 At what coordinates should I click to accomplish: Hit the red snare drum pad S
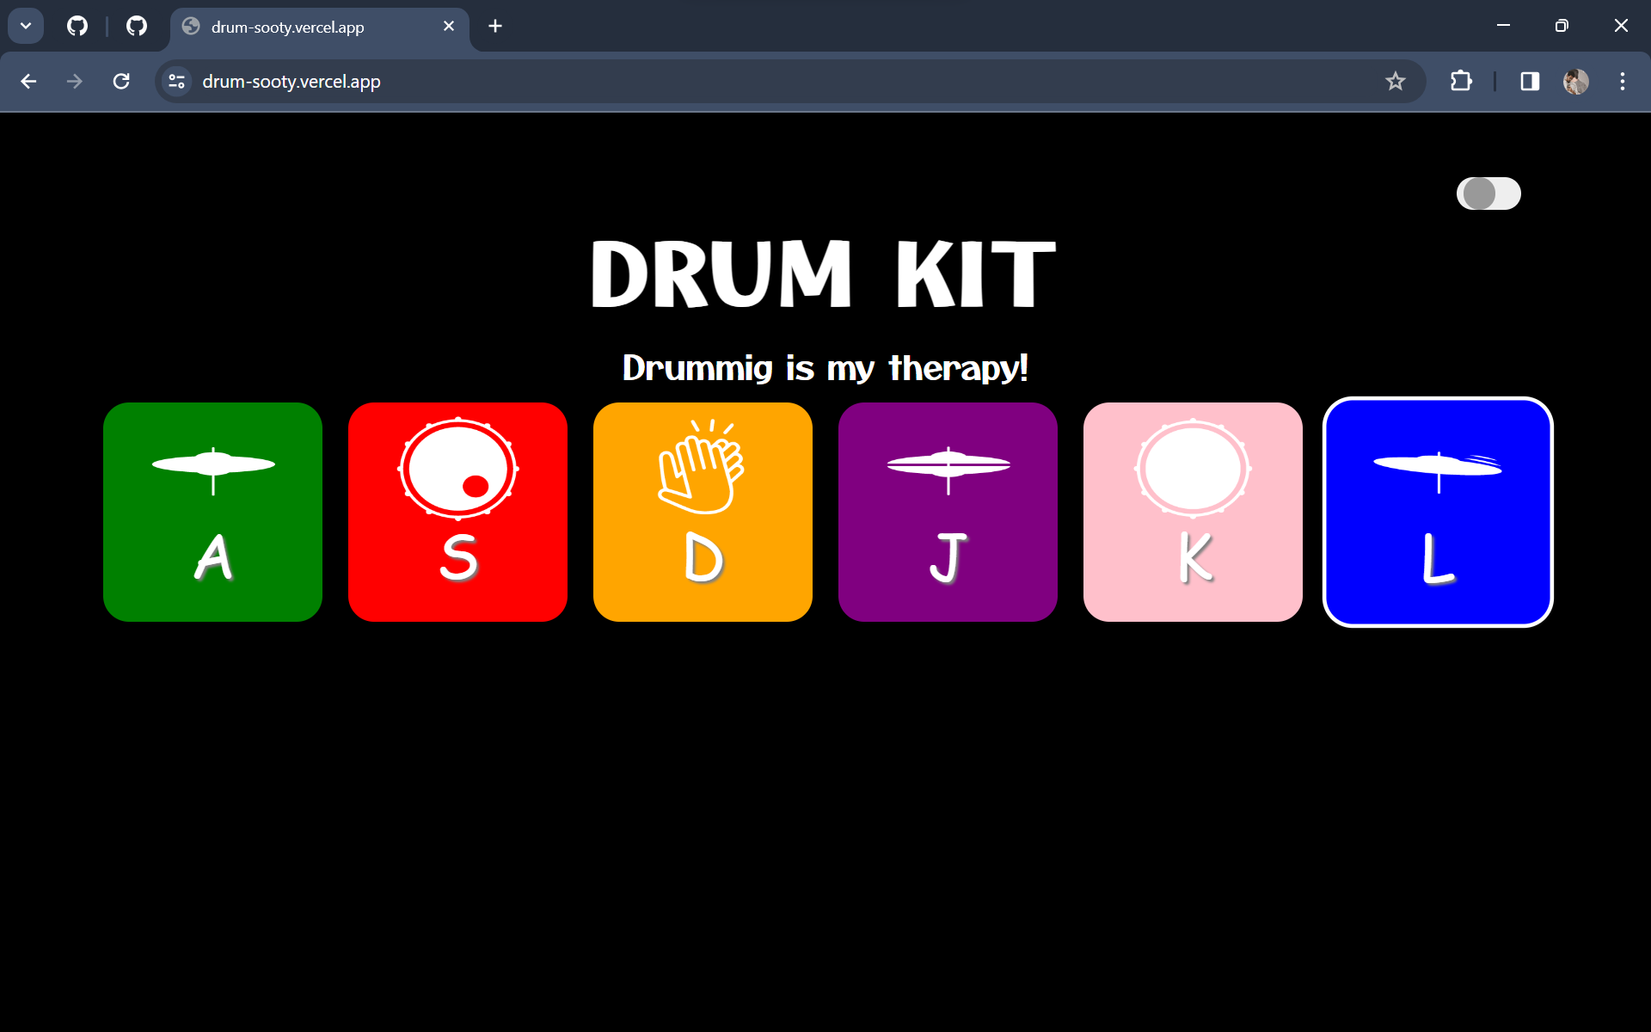pos(457,512)
